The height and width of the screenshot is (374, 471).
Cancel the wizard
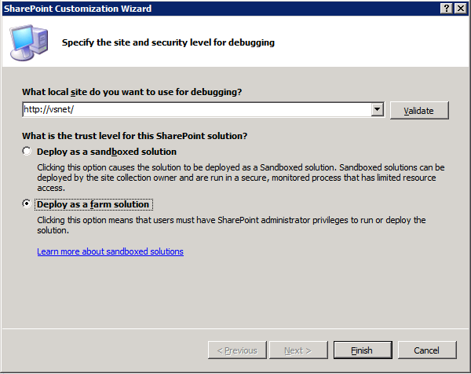(x=427, y=350)
